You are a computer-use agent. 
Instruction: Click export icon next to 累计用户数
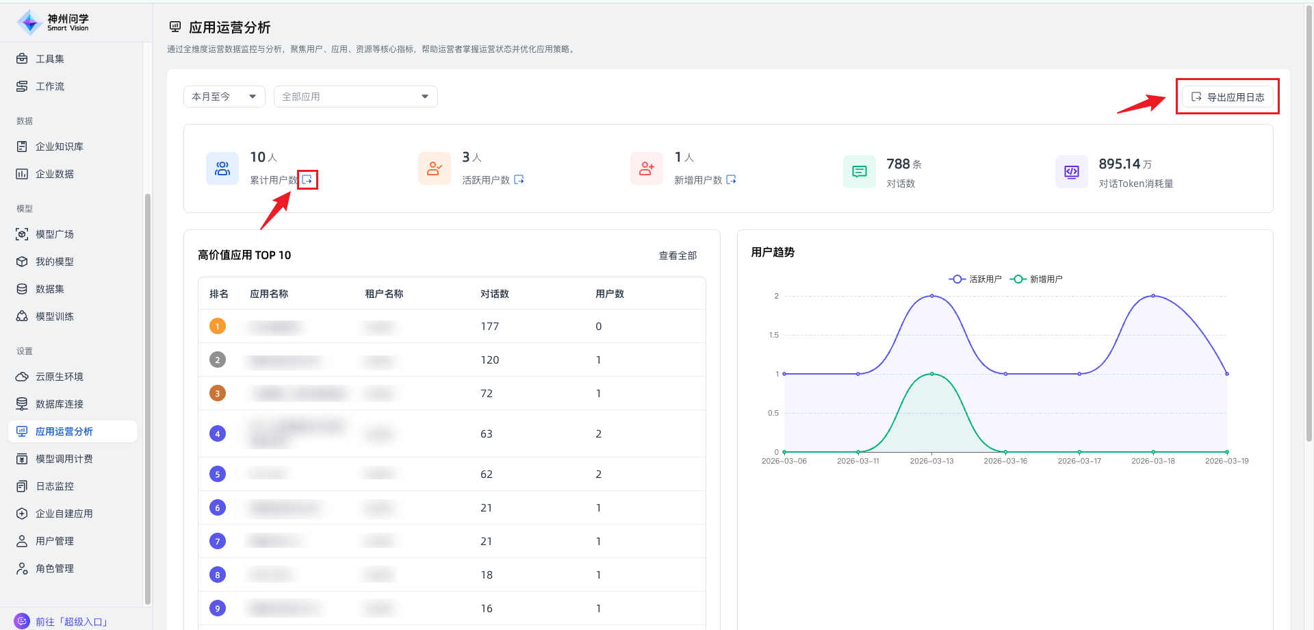[x=307, y=179]
